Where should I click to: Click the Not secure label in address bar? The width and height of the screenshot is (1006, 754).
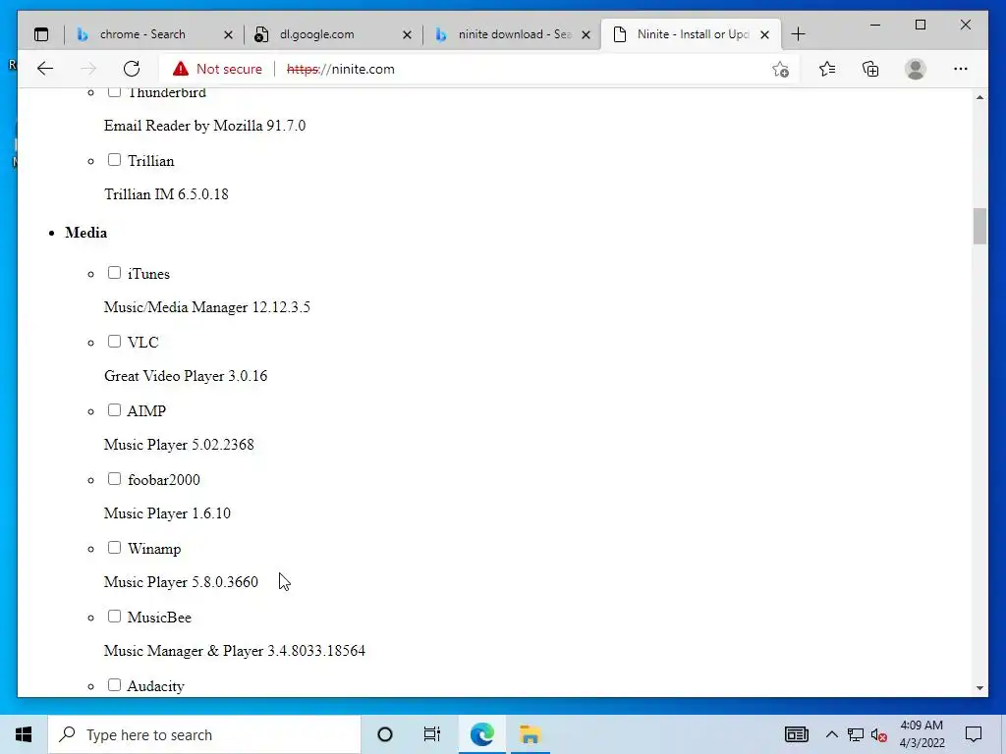tap(229, 70)
